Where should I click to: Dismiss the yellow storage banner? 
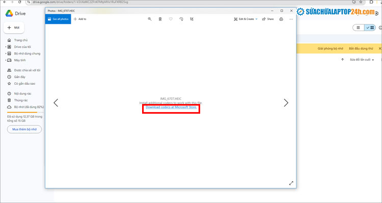379,49
